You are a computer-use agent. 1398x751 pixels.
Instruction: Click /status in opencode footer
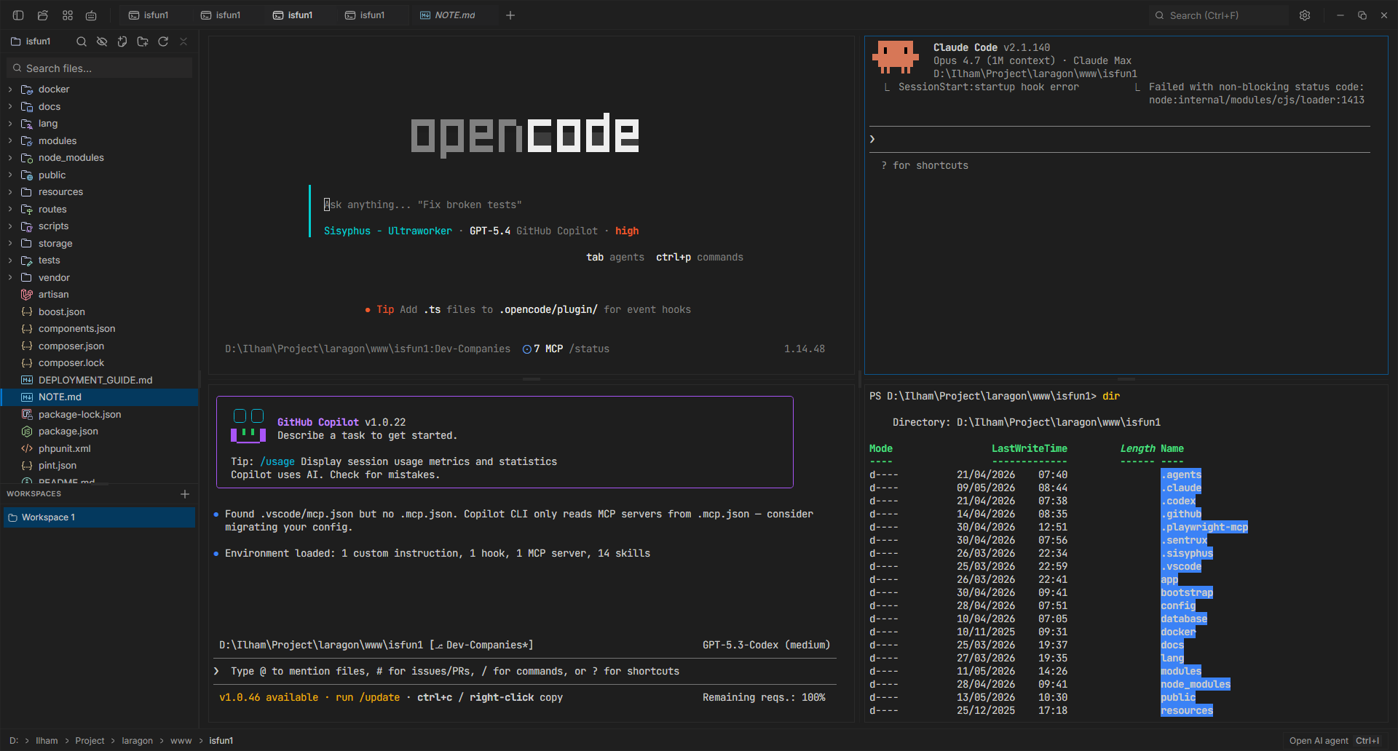coord(589,349)
